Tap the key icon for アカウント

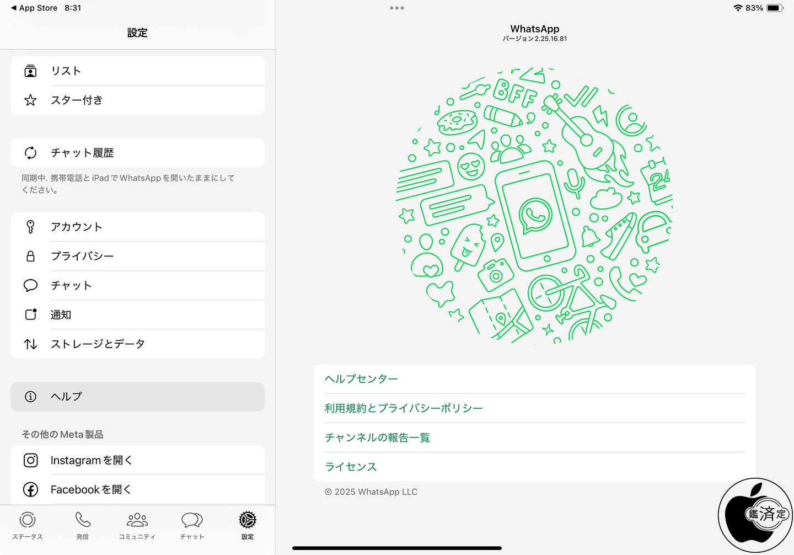30,227
